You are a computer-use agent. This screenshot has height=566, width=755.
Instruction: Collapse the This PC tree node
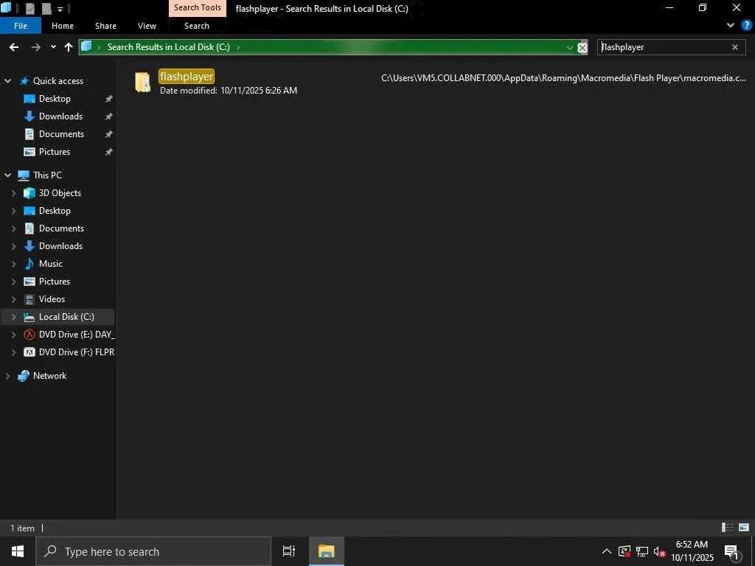[x=7, y=175]
